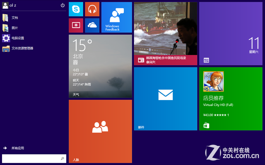Open the 文档 documents folder
The width and height of the screenshot is (265, 165).
pyautogui.click(x=10, y=18)
